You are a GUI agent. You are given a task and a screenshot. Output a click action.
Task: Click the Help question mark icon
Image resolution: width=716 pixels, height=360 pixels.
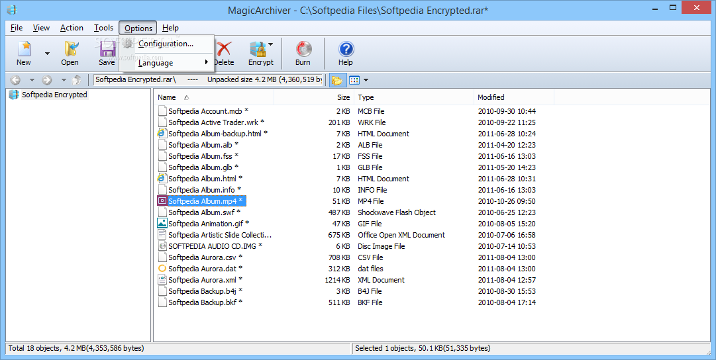pos(346,49)
